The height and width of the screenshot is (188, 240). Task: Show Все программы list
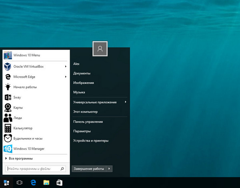tap(20, 159)
